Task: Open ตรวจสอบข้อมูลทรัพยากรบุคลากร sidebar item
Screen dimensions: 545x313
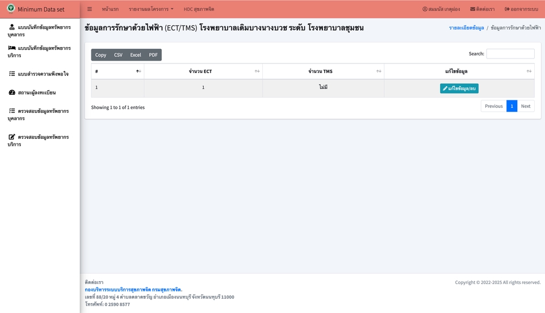Action: tap(39, 115)
